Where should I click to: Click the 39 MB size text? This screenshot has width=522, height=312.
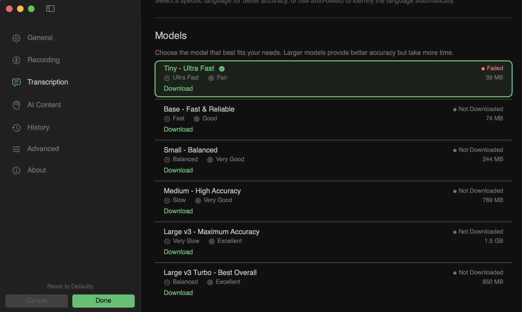(x=495, y=78)
